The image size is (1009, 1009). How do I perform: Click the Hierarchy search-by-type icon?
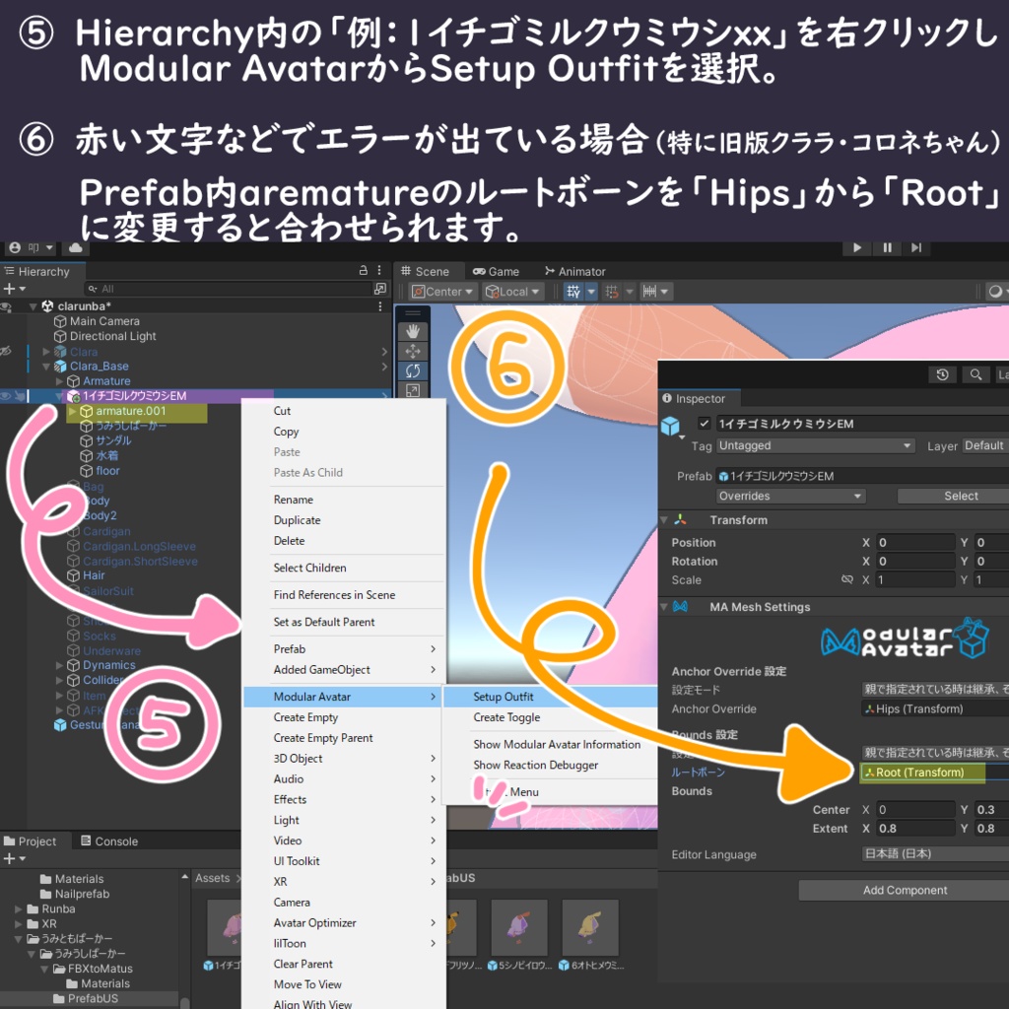click(380, 289)
